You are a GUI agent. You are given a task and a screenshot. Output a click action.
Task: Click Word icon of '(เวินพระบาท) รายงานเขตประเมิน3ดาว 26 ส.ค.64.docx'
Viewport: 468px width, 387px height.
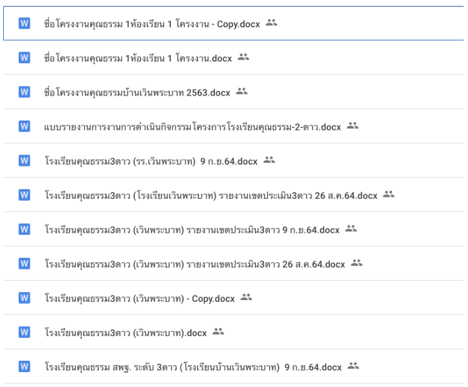pos(24,263)
